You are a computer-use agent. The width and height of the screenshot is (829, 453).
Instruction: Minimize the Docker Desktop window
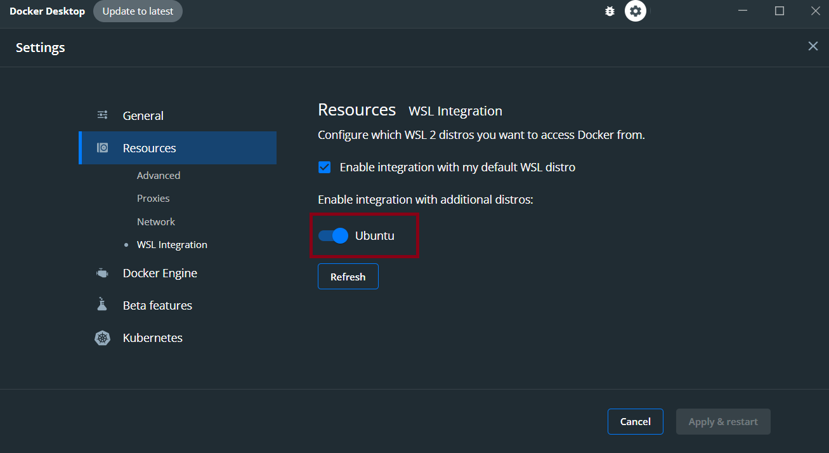coord(743,11)
